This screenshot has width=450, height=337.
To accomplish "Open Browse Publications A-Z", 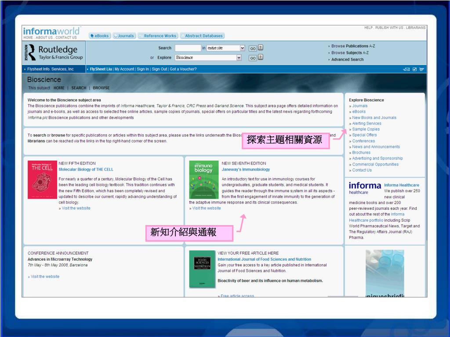I will click(x=353, y=46).
